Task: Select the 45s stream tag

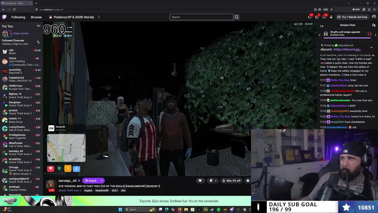Action: pyautogui.click(x=123, y=191)
